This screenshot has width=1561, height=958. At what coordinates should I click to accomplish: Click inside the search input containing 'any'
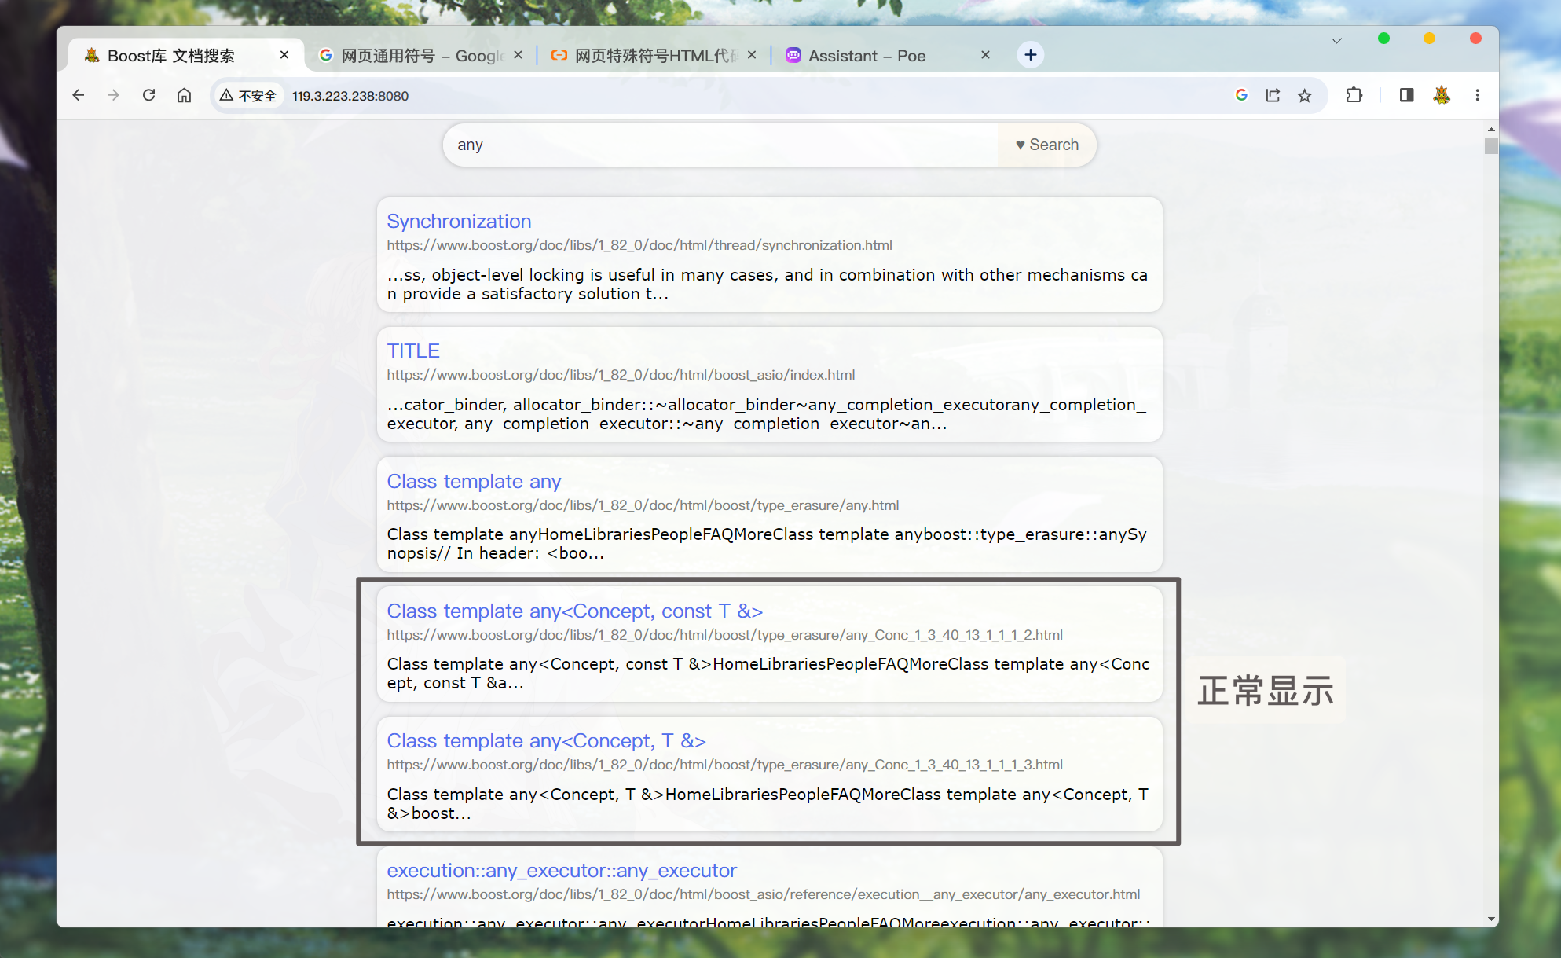pos(707,145)
